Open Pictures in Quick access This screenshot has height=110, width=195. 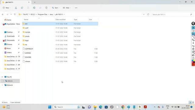pos(8,44)
